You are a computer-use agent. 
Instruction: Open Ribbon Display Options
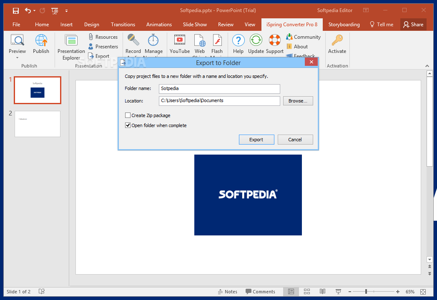click(366, 10)
